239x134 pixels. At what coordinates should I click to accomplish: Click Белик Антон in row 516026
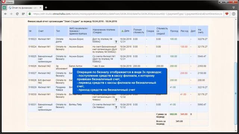pyautogui.click(x=75, y=66)
